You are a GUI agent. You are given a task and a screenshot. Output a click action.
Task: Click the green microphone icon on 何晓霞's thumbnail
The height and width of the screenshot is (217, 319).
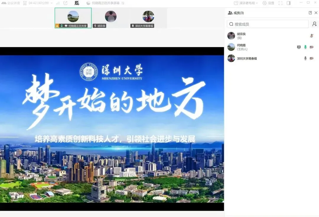[62, 26]
